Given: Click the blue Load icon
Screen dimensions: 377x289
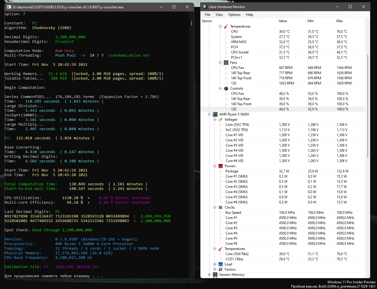Looking at the screenshot, I should 221,264.
